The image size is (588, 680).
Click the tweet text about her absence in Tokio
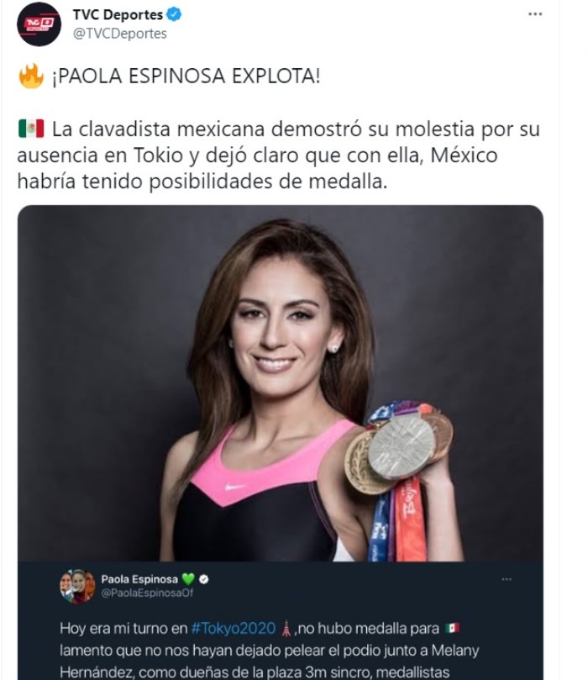tap(279, 156)
